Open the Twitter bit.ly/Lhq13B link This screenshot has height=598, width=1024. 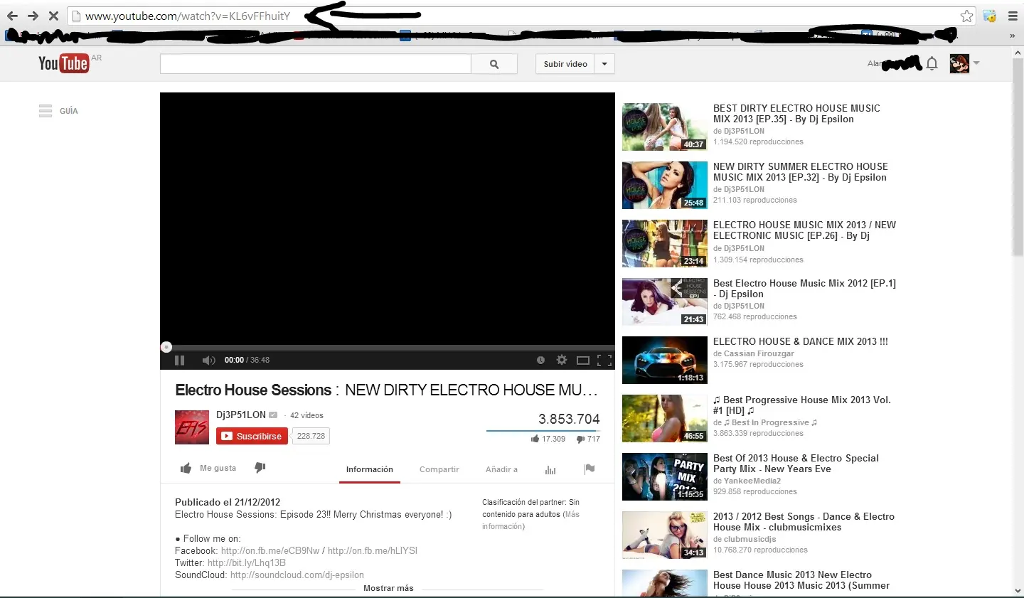(x=247, y=562)
